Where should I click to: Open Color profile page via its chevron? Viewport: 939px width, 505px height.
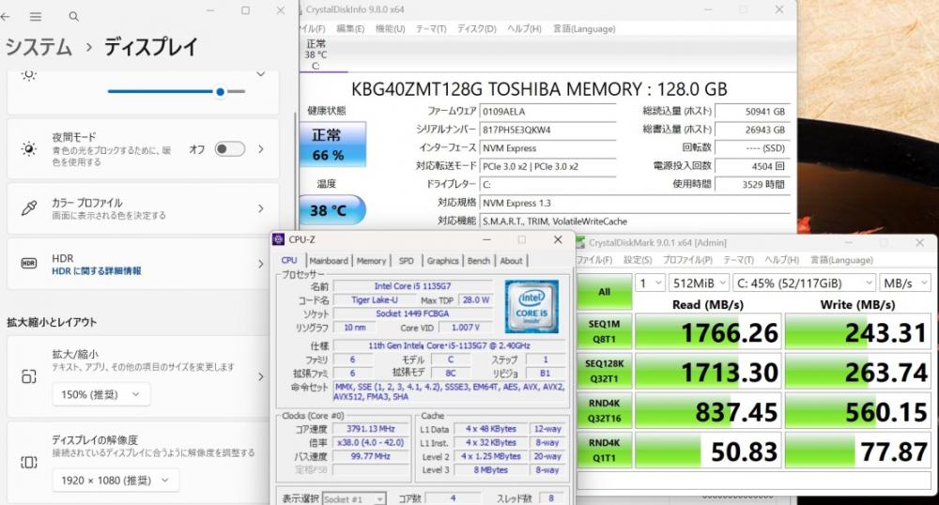(x=261, y=208)
